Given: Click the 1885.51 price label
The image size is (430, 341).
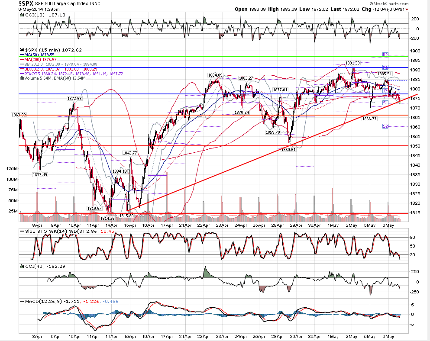Looking at the screenshot, I should tap(385, 74).
